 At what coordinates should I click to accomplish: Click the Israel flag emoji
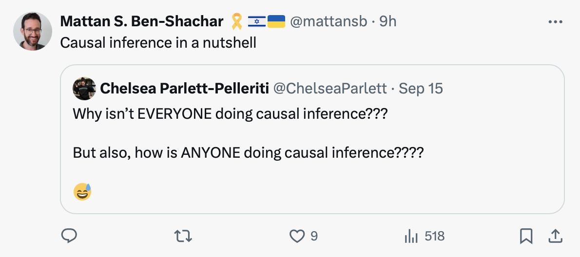[x=256, y=21]
